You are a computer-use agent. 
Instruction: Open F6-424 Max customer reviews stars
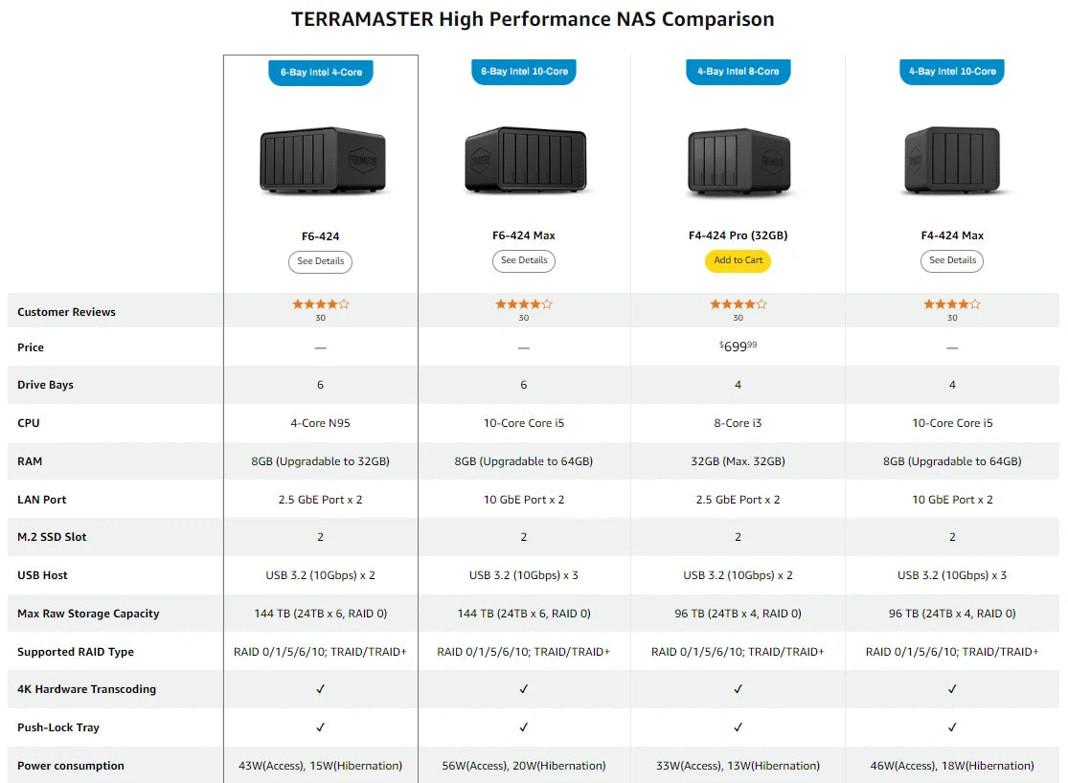click(x=523, y=303)
